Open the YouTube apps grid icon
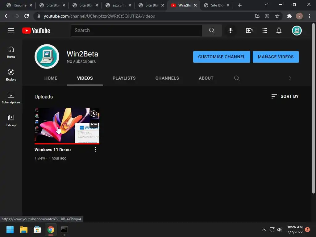The image size is (316, 237). pos(264,31)
